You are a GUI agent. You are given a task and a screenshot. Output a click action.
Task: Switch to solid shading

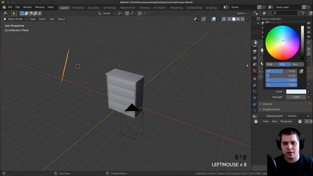point(234,19)
